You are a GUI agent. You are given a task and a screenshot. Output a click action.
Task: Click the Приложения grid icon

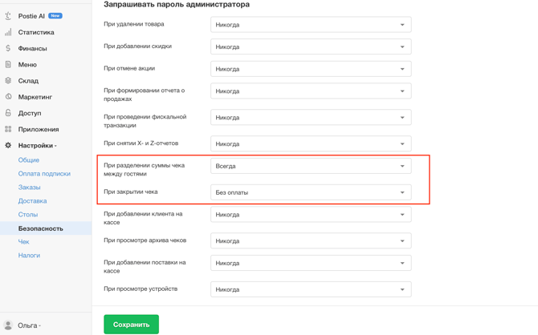pyautogui.click(x=8, y=129)
